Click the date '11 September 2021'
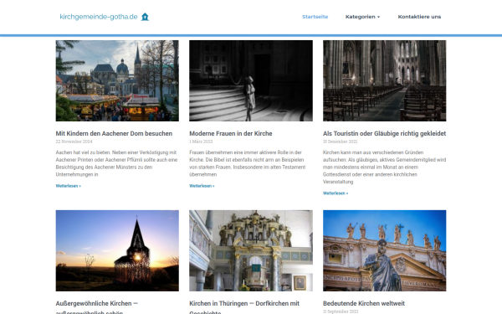This screenshot has height=314, width=502. 341,311
